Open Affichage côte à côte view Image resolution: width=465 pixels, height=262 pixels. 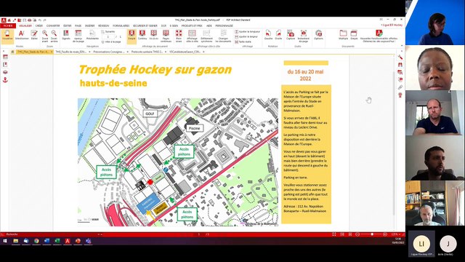click(x=192, y=36)
